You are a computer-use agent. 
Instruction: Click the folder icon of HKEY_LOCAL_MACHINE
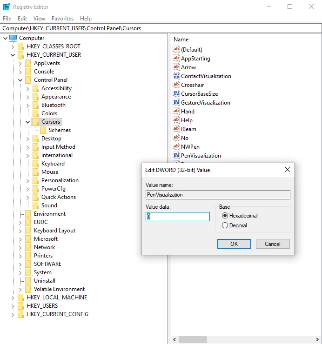coord(20,298)
